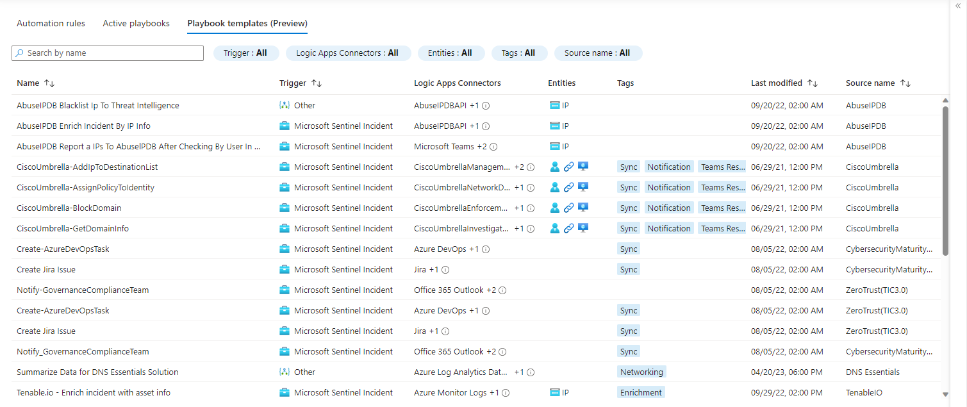Click Sync tag in Notify_GovernanceComplianceTeam row
967x407 pixels.
tap(629, 352)
